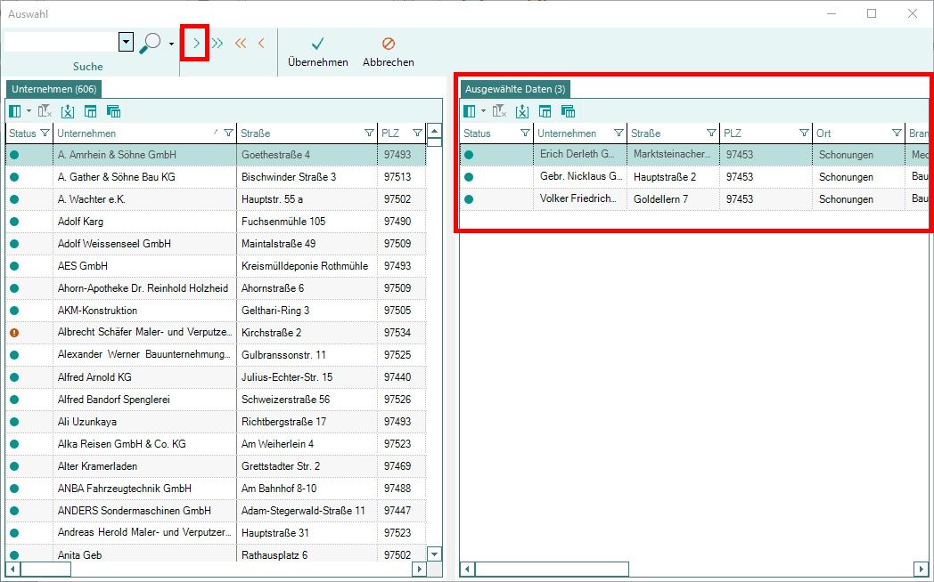This screenshot has height=582, width=934.
Task: Open the Straße column filter in Unternehmen list
Action: point(369,133)
